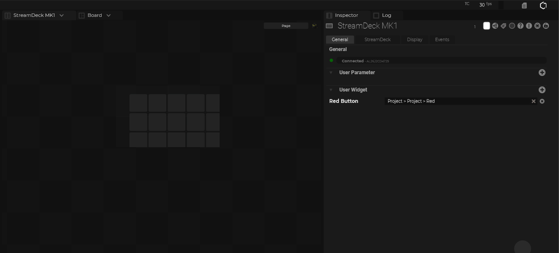Add a new User Parameter with plus icon
Screen dimensions: 559x253
tap(542, 73)
